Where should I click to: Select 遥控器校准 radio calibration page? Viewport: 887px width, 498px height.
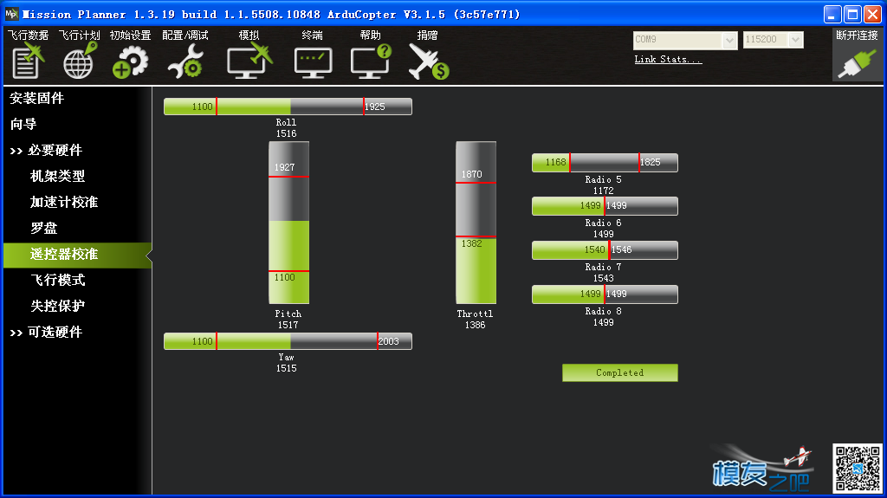coord(77,255)
